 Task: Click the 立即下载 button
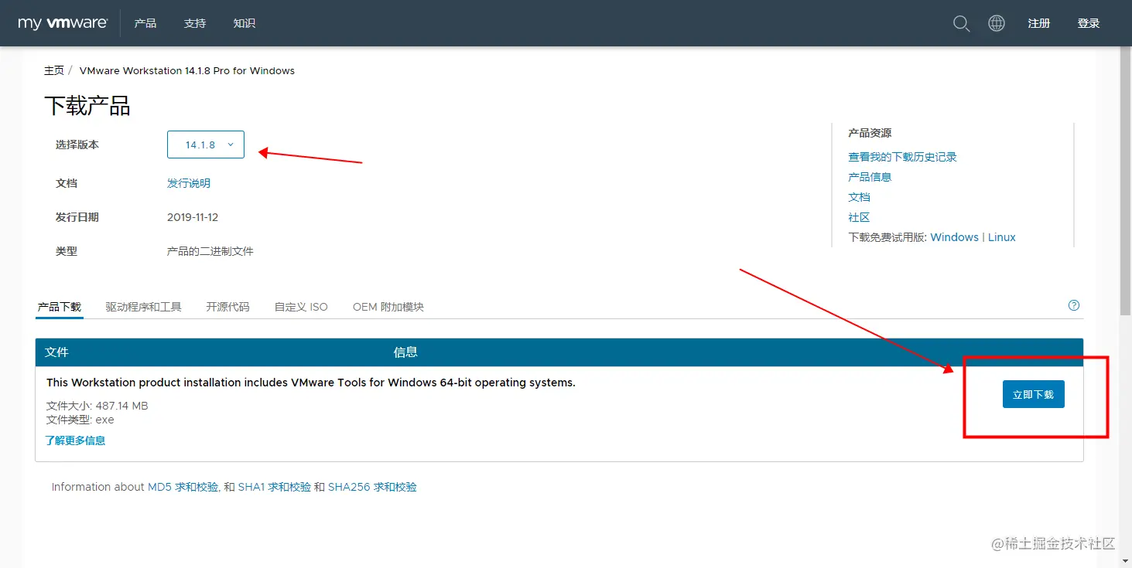click(x=1034, y=394)
